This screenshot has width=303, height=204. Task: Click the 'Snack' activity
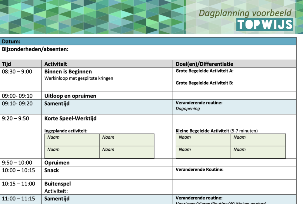(52, 170)
